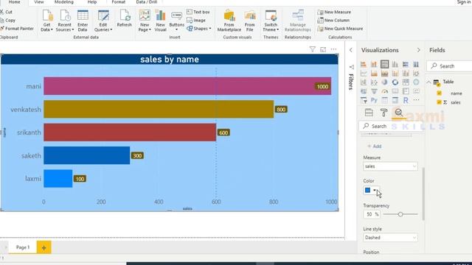This screenshot has height=265, width=472.
Task: Uncheck the name field checkbox
Action: [x=440, y=93]
